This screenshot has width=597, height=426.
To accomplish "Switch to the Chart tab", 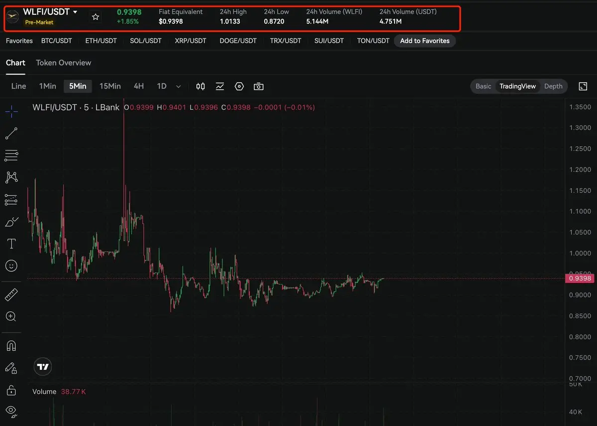I will pos(15,63).
